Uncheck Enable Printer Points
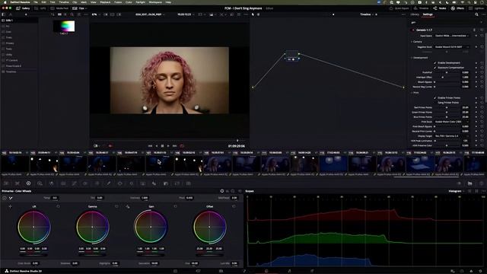The height and width of the screenshot is (274, 487). (434, 98)
